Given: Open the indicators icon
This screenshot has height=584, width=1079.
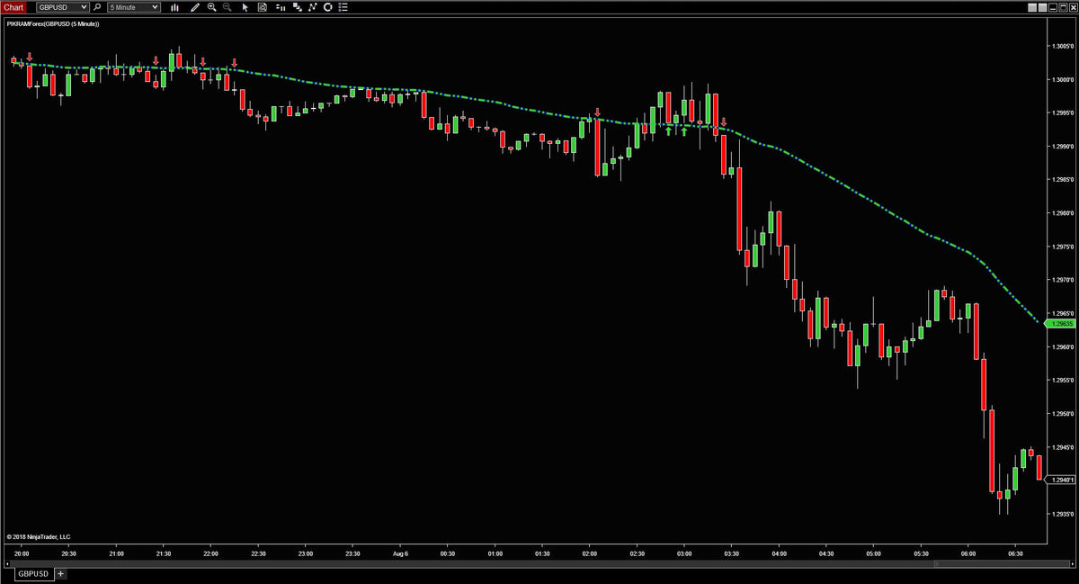Looking at the screenshot, I should pos(312,7).
